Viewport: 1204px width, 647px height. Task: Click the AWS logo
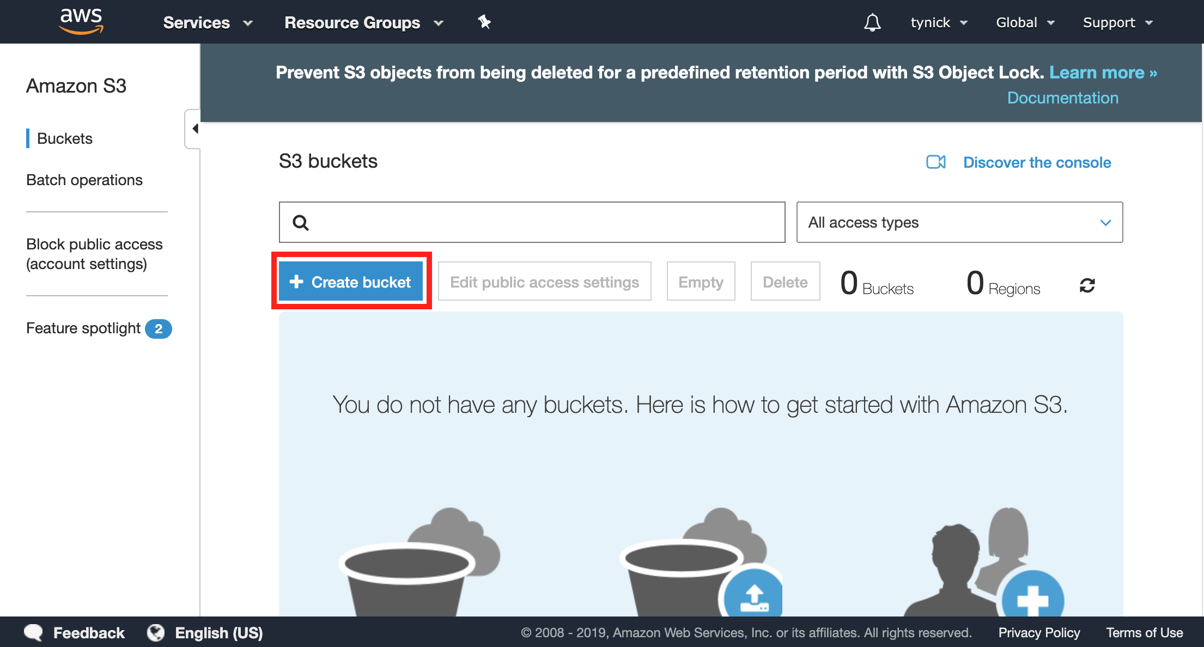[81, 21]
